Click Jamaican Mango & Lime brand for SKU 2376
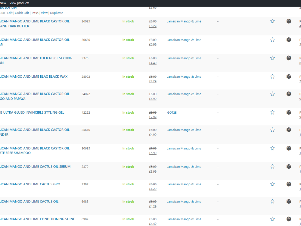Viewport: 301px width, 226px height. pos(184,58)
